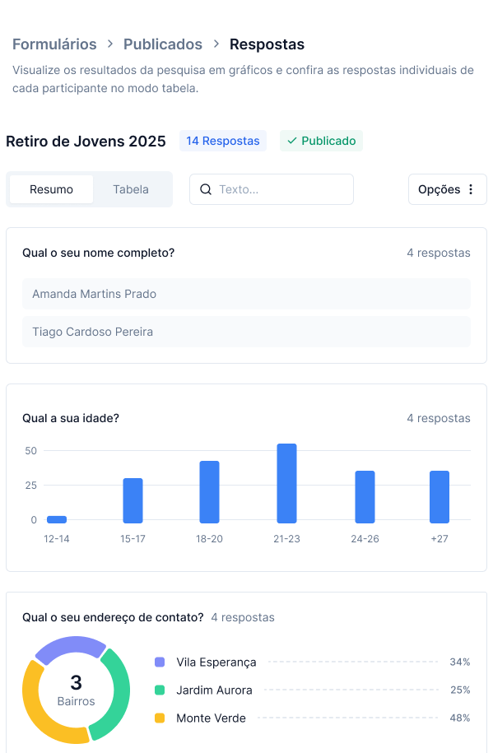Switch to the Tabela tab
The image size is (493, 753).
tap(131, 189)
